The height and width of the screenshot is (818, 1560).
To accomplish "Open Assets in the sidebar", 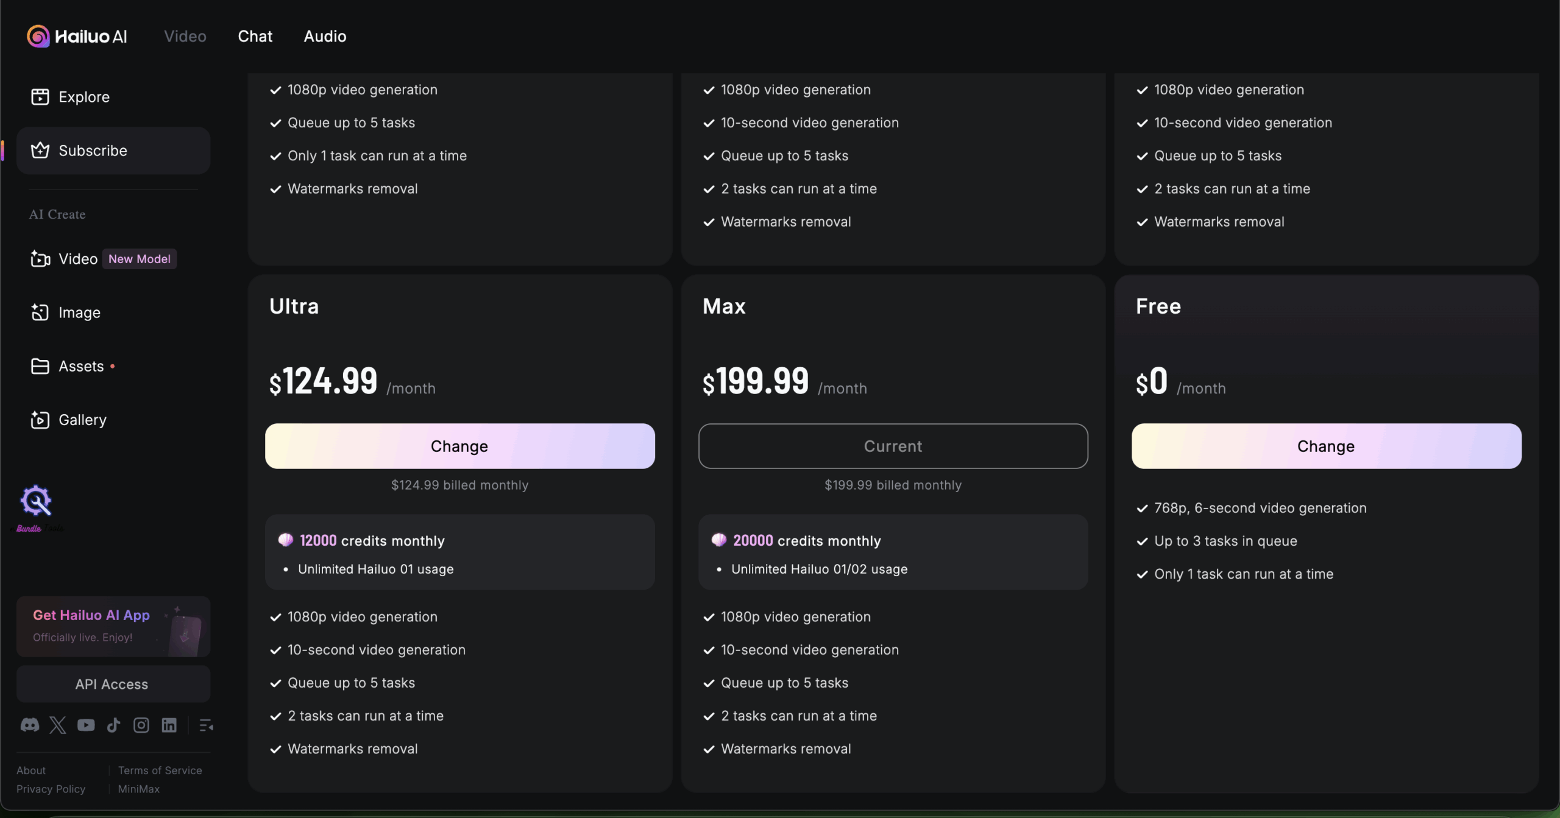I will [x=80, y=366].
